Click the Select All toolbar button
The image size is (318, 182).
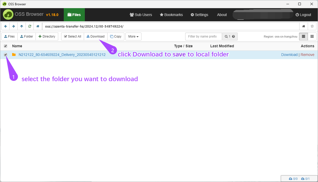click(72, 37)
